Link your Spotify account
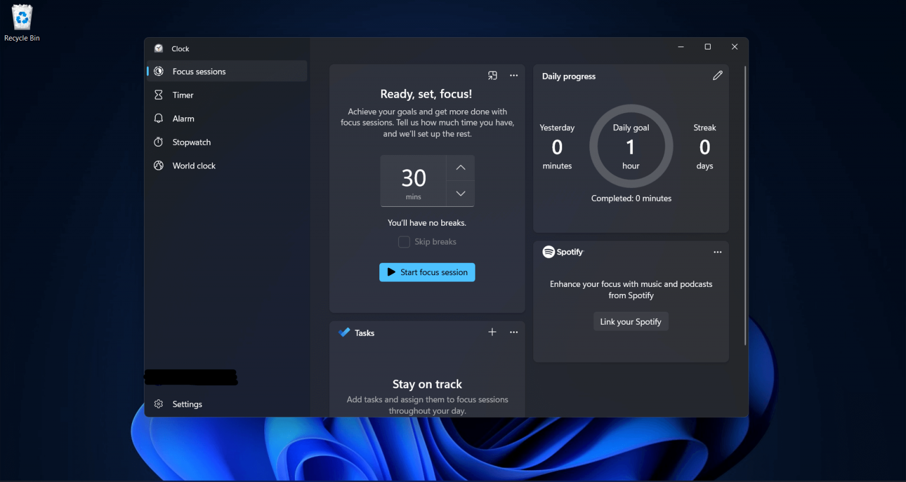This screenshot has height=482, width=906. pos(631,321)
